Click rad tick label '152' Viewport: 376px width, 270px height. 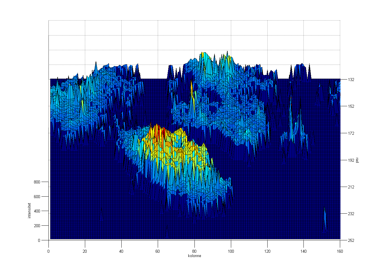click(x=351, y=106)
